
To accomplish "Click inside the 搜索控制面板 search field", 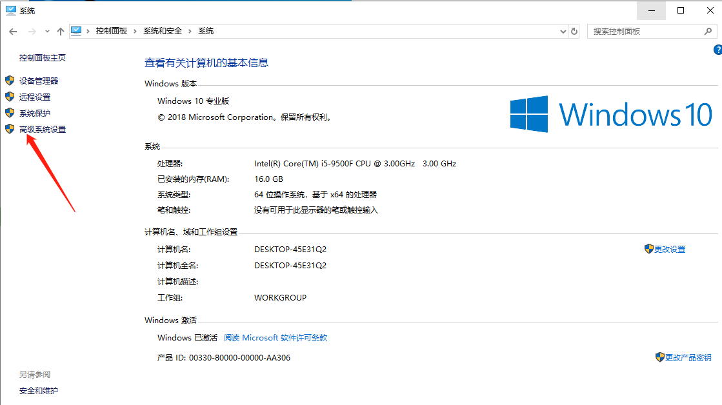I will click(x=639, y=30).
